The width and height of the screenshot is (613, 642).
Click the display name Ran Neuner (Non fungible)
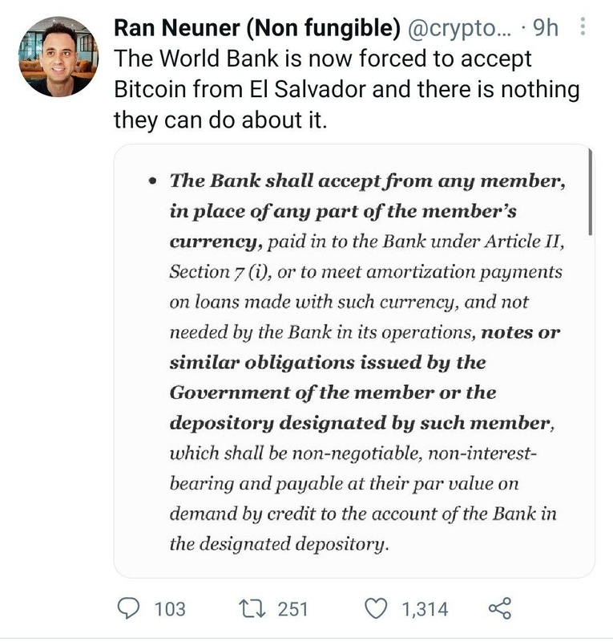[257, 28]
